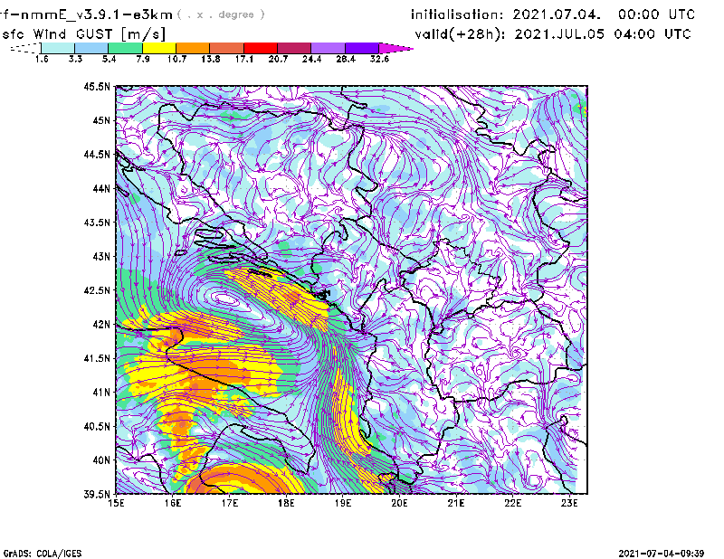Click the light cyan legend swatch (1.6–3.3)
This screenshot has width=724, height=559.
click(58, 48)
